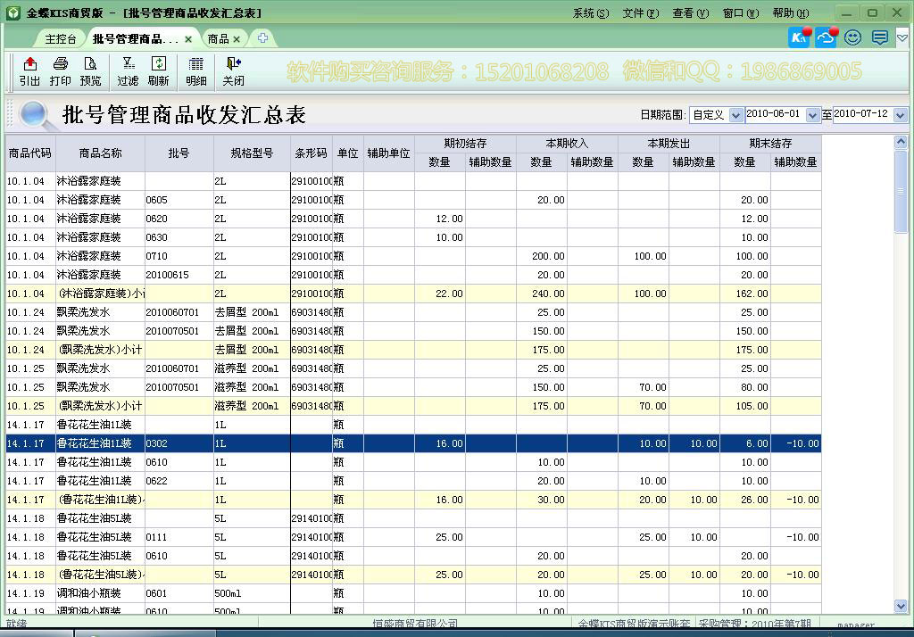
Task: Click the plus button to add a tab
Action: coord(262,38)
